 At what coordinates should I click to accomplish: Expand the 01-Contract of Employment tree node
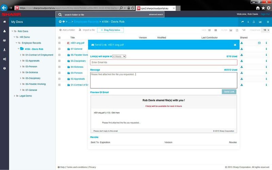click(20, 55)
